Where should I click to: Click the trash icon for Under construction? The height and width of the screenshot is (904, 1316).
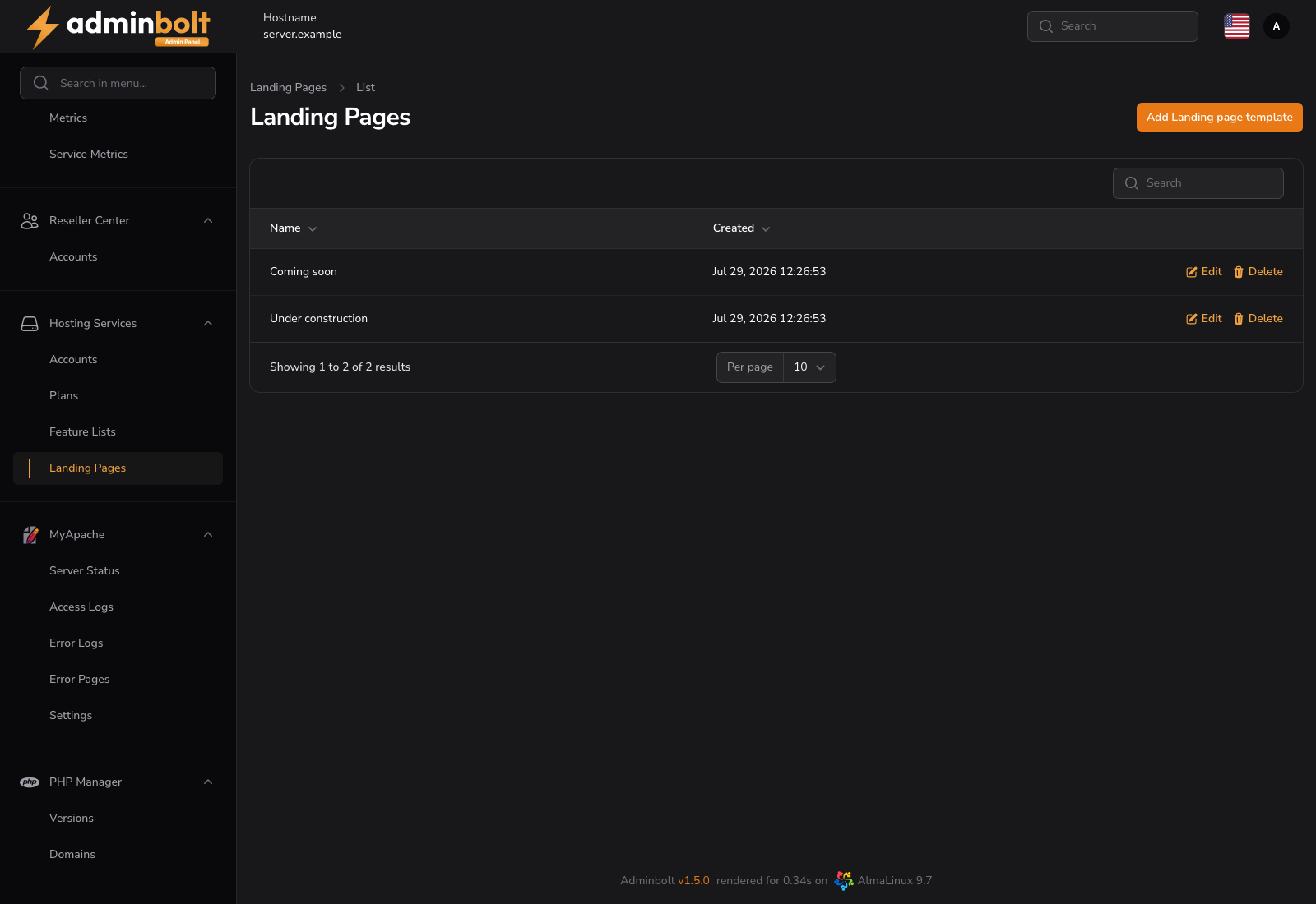(x=1238, y=319)
